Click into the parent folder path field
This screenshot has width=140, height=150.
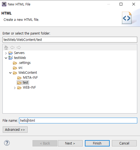point(70,39)
